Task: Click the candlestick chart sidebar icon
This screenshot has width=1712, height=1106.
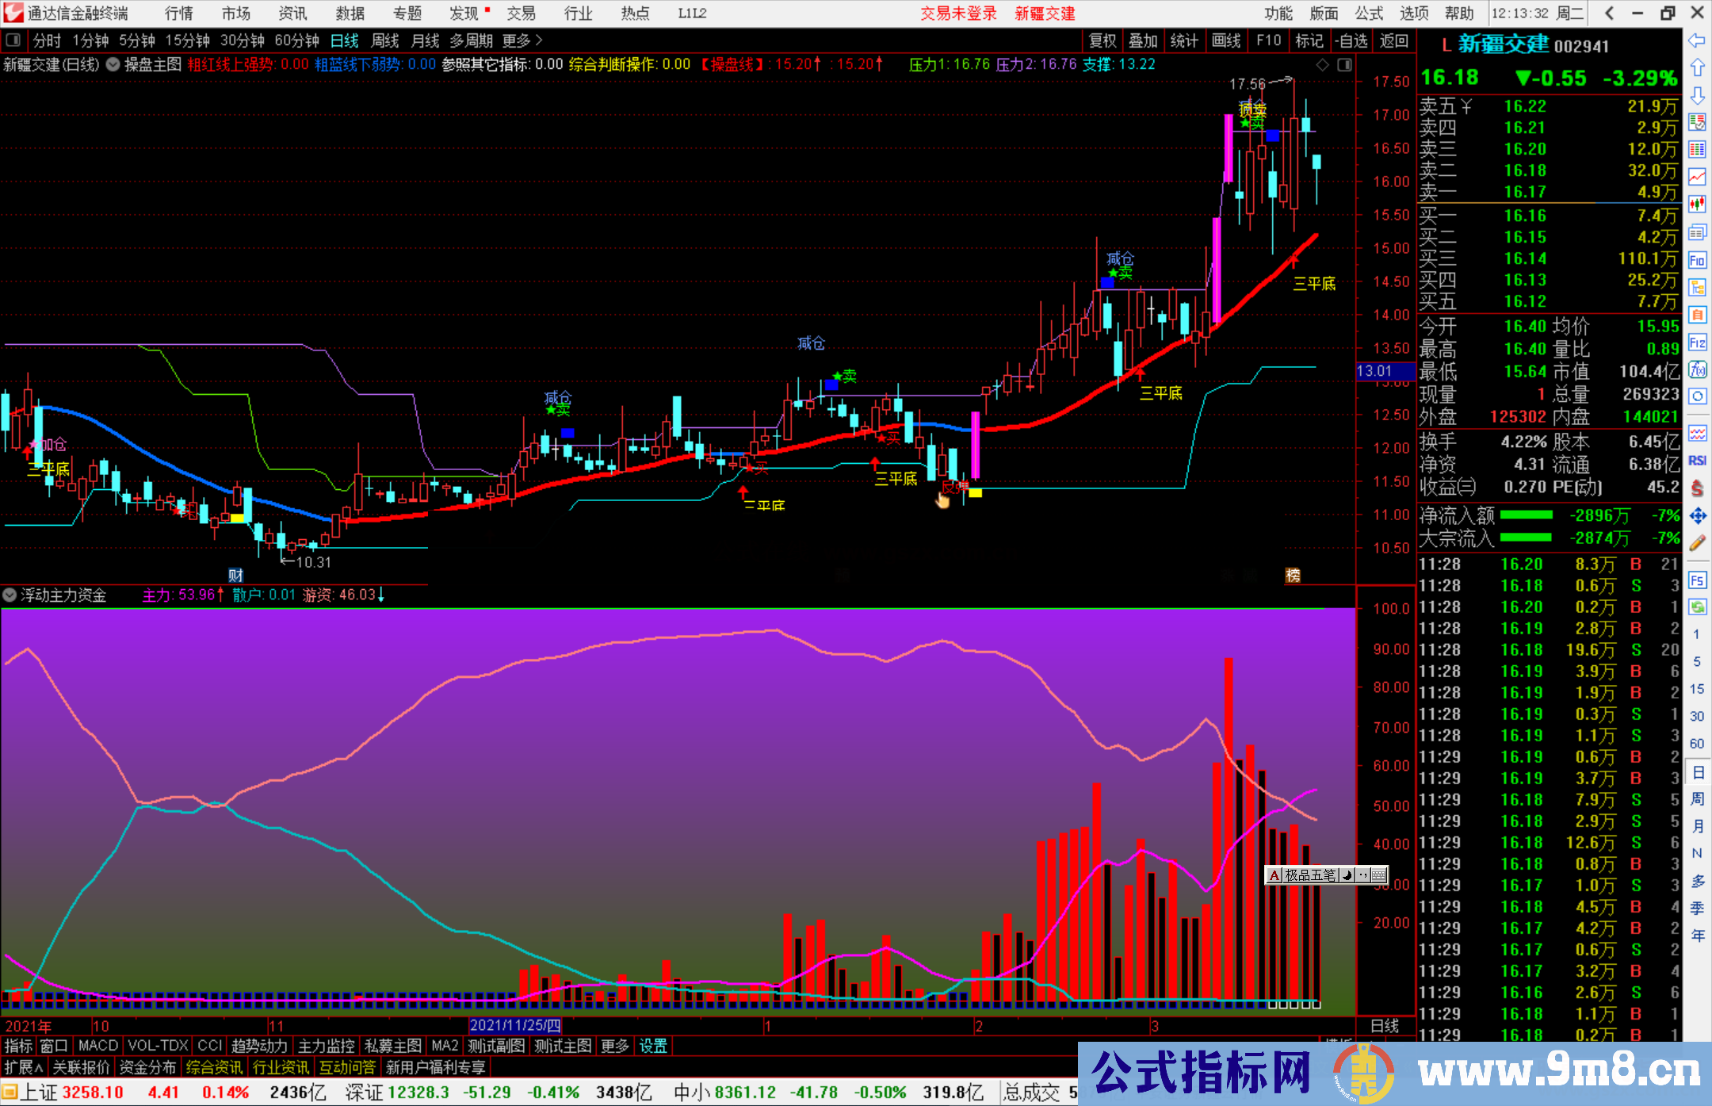Action: (x=1697, y=205)
